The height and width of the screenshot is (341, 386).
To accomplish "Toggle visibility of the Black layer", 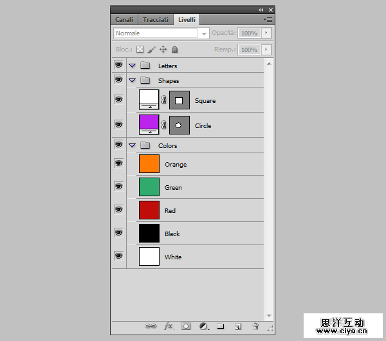I will (x=118, y=234).
